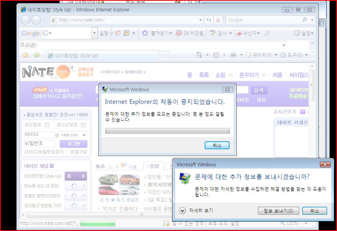Click the 로그인 button
This screenshot has height=231, width=337.
tap(73, 144)
